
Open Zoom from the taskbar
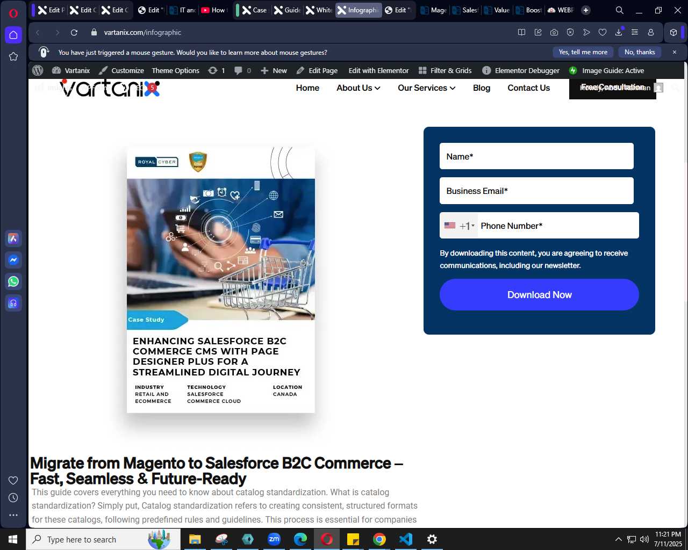[274, 539]
